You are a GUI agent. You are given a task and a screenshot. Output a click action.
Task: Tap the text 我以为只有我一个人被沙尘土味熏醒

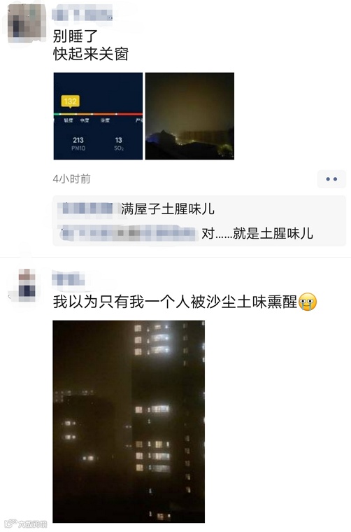(175, 302)
